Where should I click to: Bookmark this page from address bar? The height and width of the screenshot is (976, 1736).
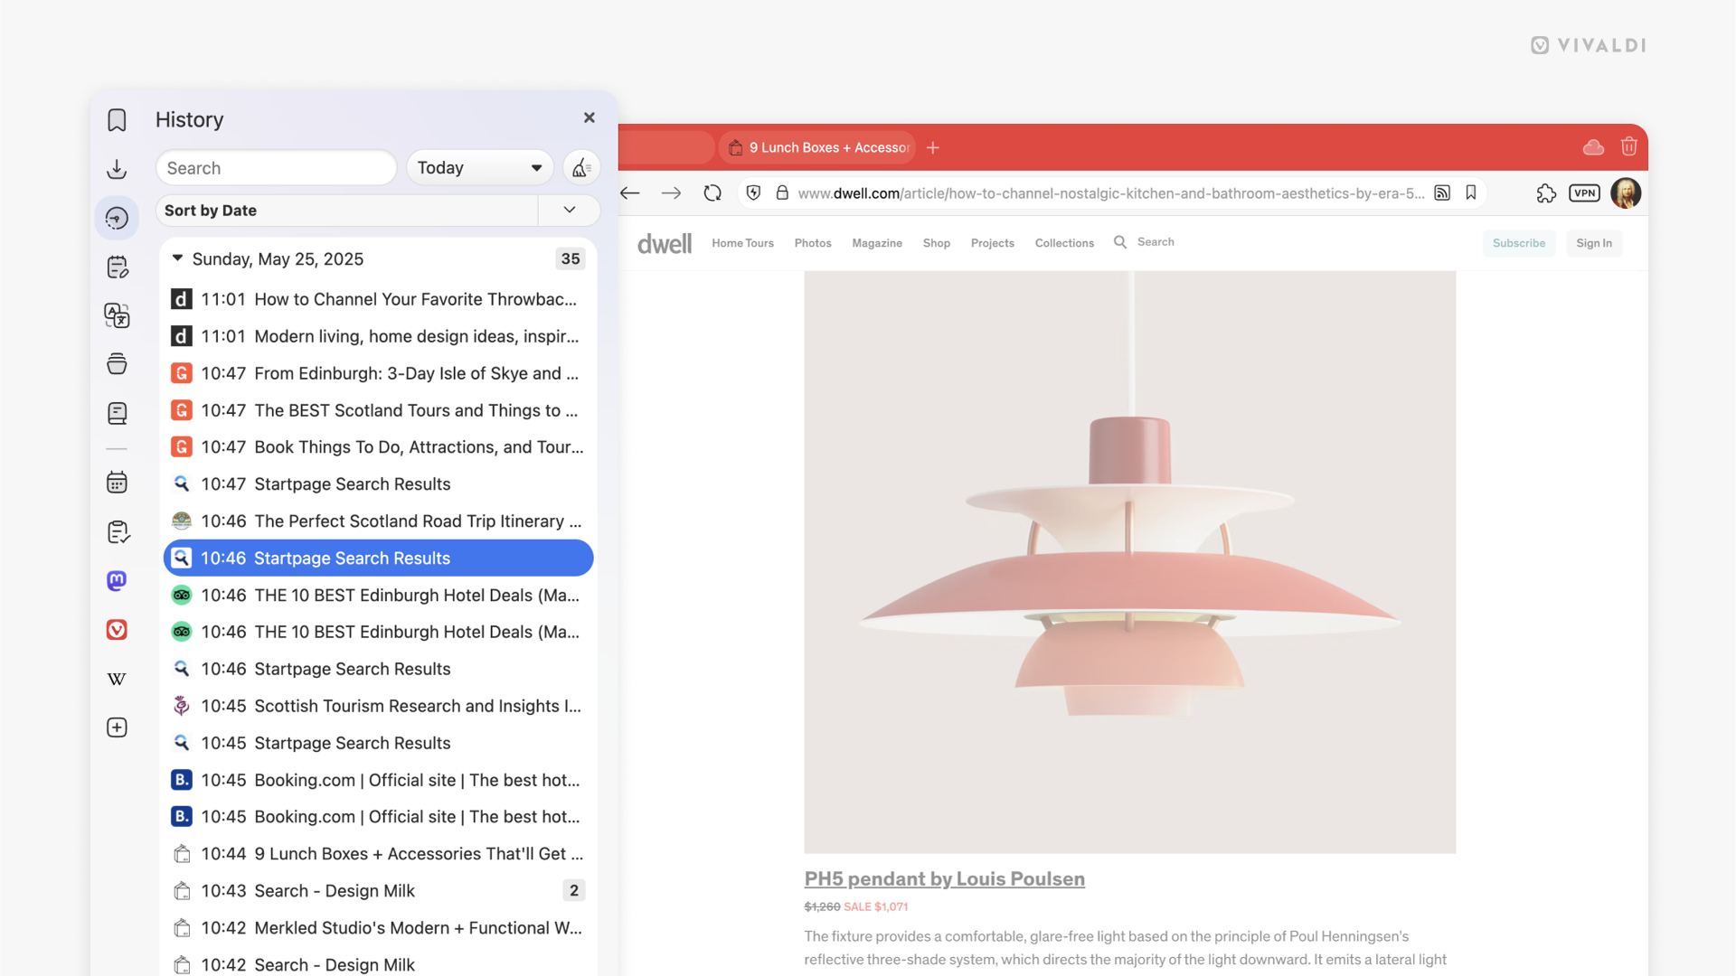[1471, 192]
